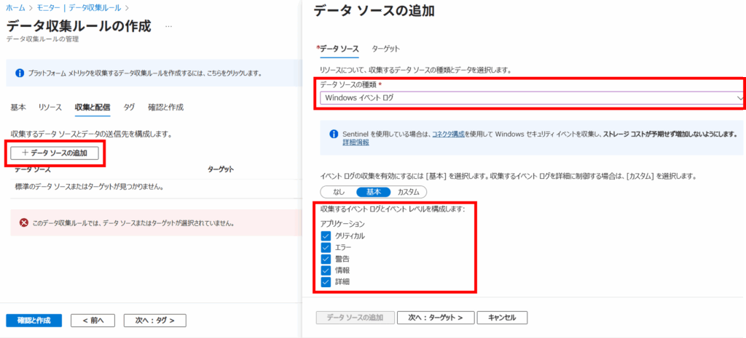The height and width of the screenshot is (338, 746).
Task: Uncheck the 情報 event level checkbox
Action: [x=326, y=270]
